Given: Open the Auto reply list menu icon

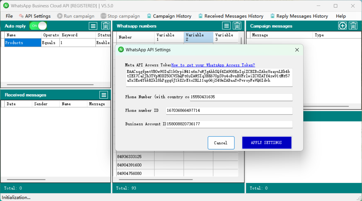Looking at the screenshot, I should click(x=93, y=26).
